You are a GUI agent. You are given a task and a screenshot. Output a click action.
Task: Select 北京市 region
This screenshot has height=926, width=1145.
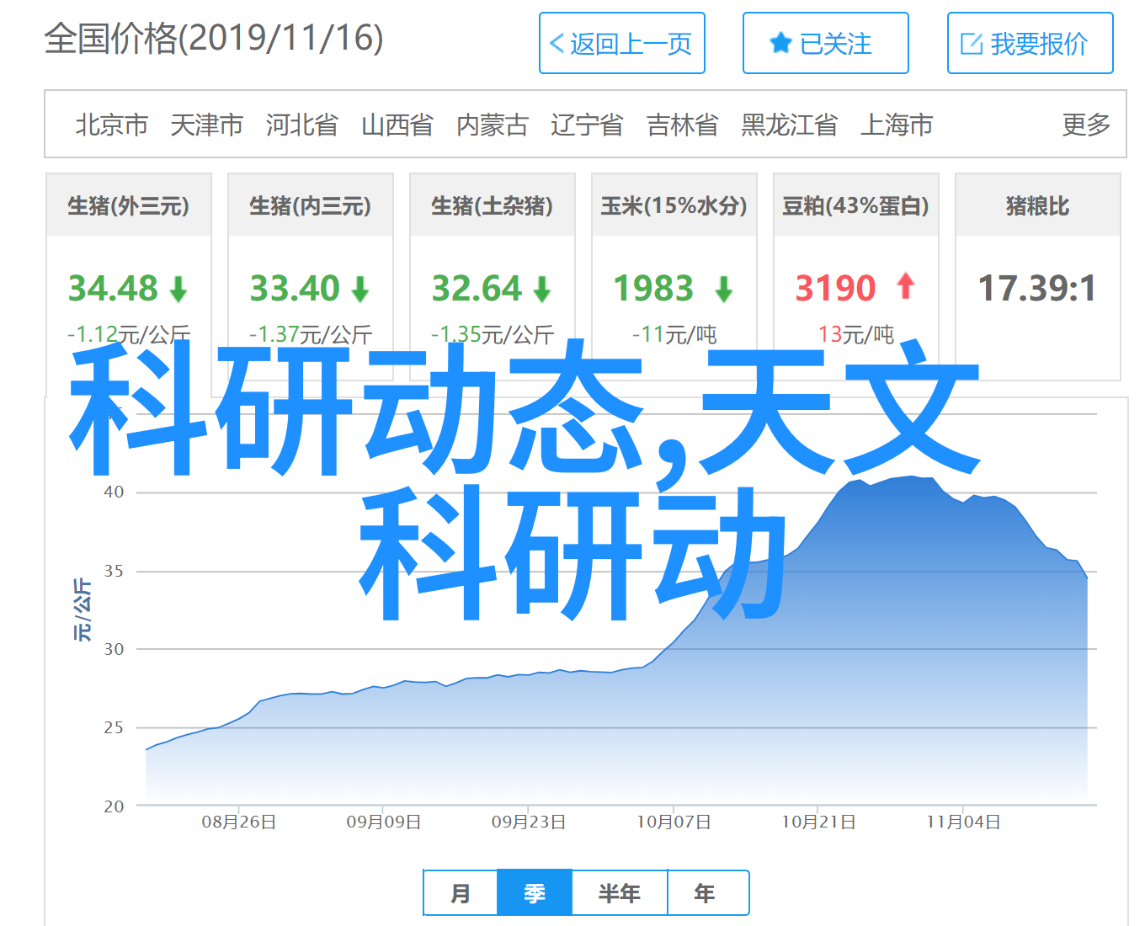coord(112,125)
